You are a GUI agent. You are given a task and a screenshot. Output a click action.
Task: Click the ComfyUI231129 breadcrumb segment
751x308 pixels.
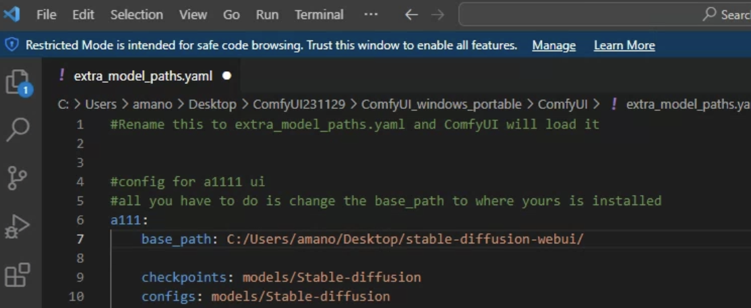(299, 104)
